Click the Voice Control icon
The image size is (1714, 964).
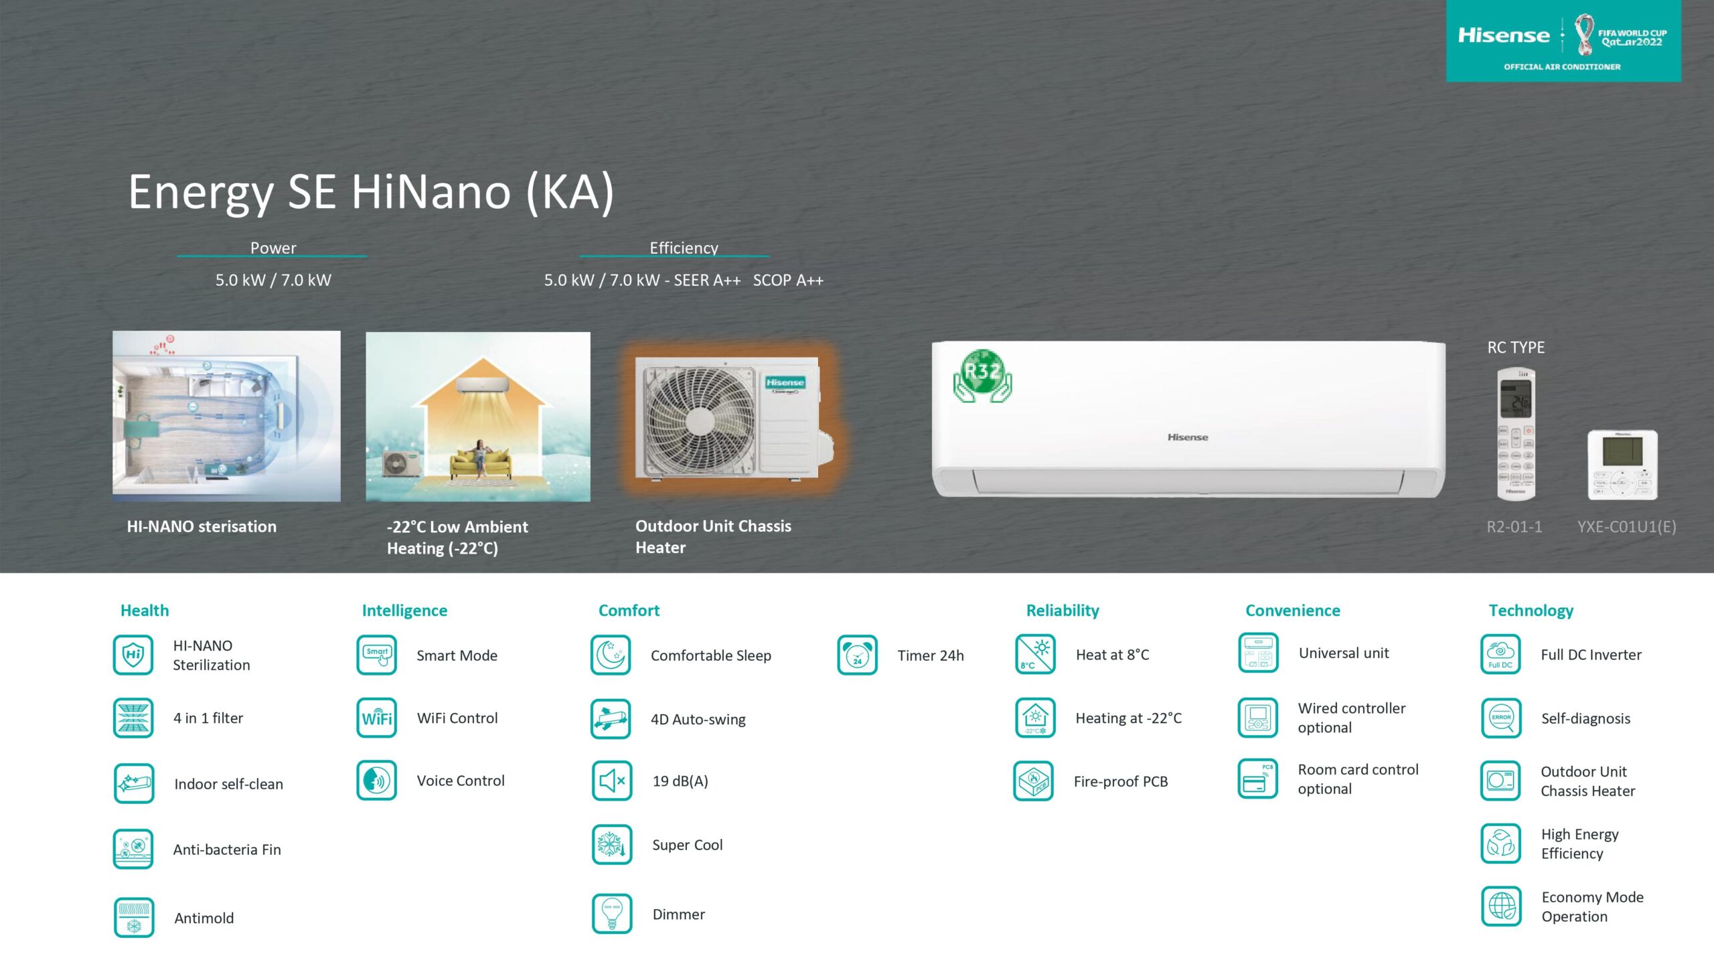(x=377, y=781)
